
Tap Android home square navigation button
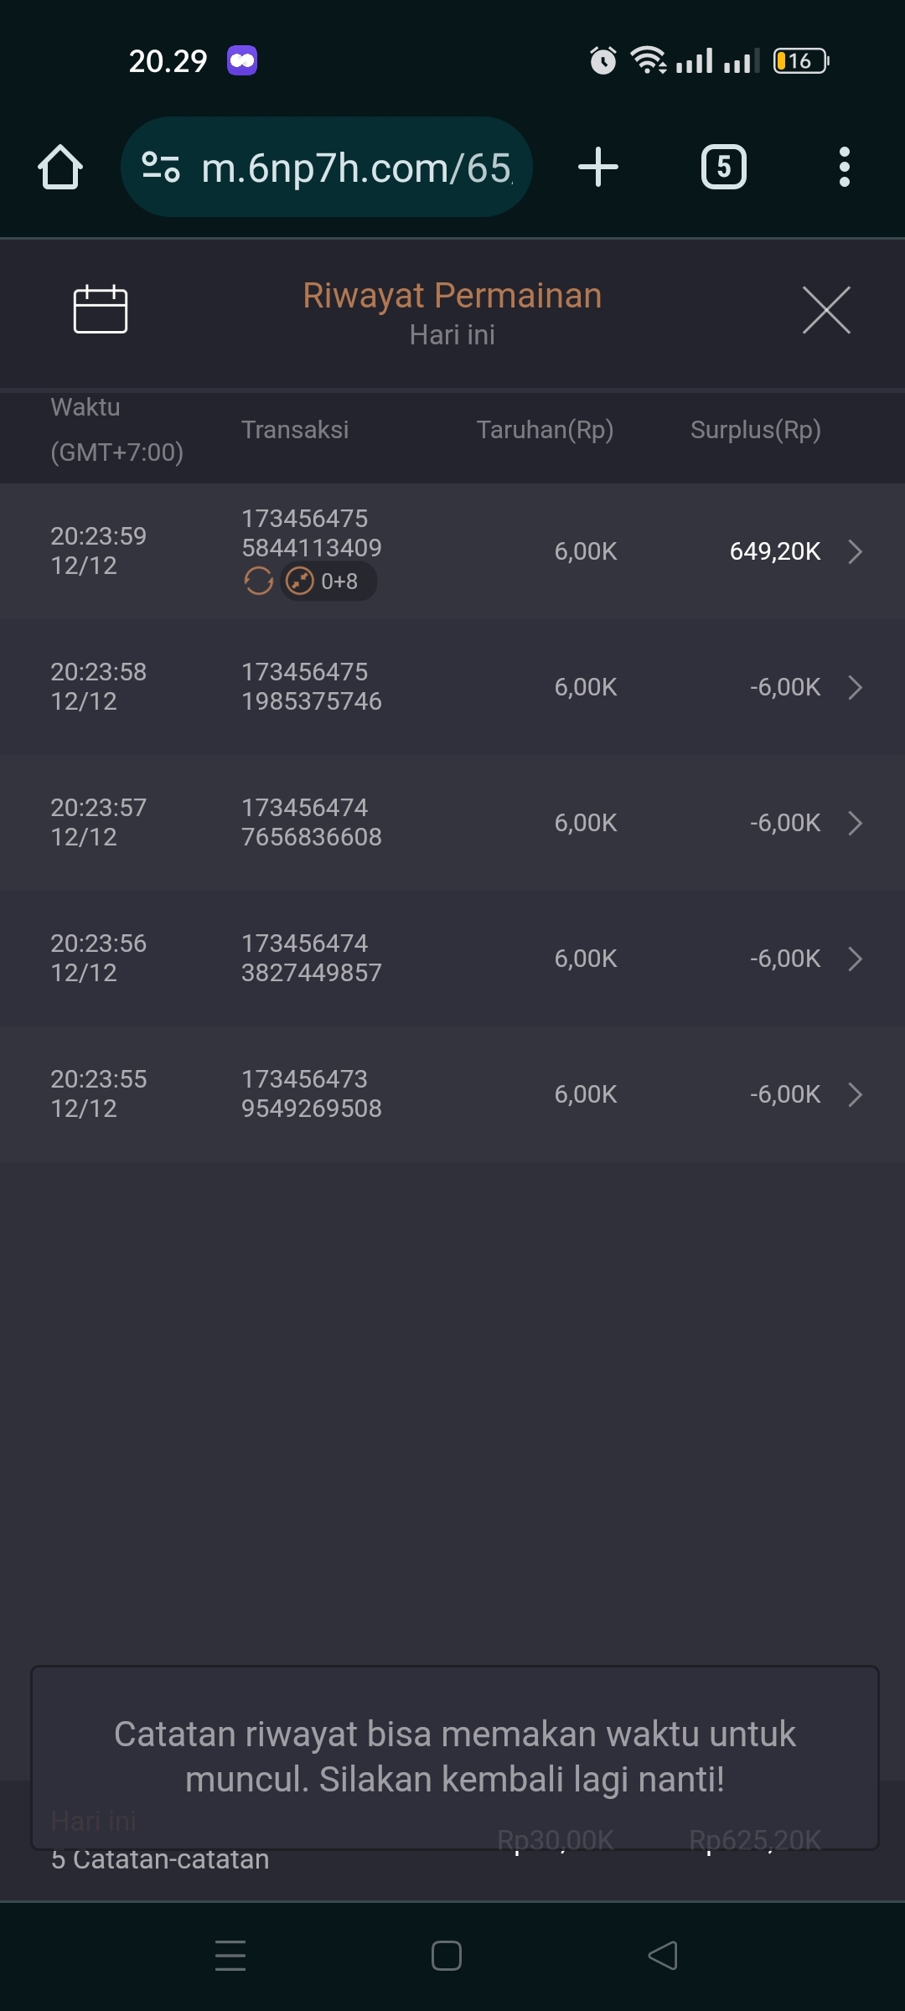(x=447, y=1956)
